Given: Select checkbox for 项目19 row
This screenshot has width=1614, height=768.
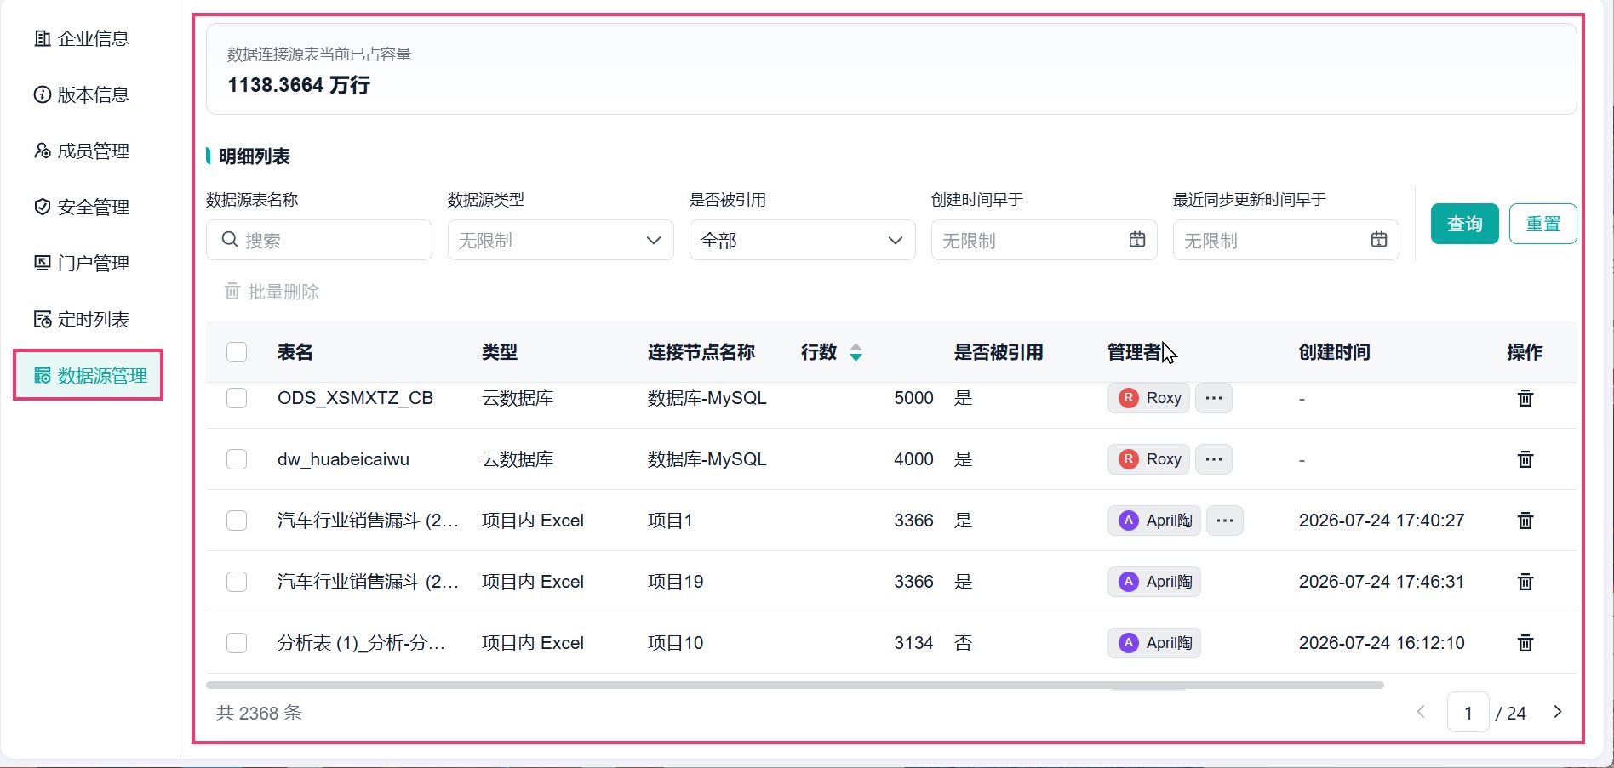Looking at the screenshot, I should [x=237, y=582].
